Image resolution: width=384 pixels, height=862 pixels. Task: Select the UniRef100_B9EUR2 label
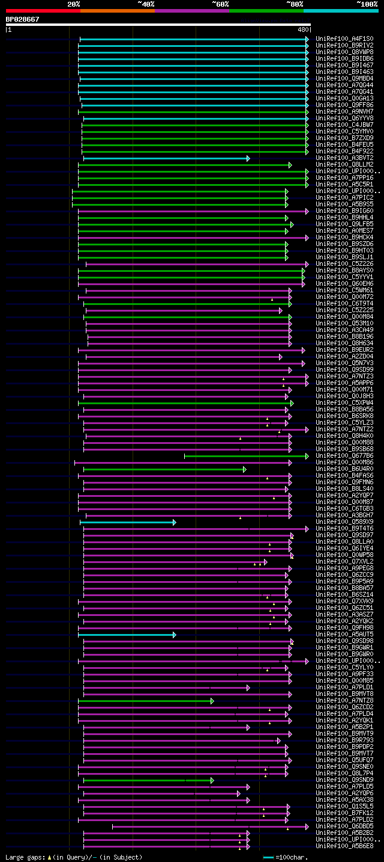coord(344,350)
